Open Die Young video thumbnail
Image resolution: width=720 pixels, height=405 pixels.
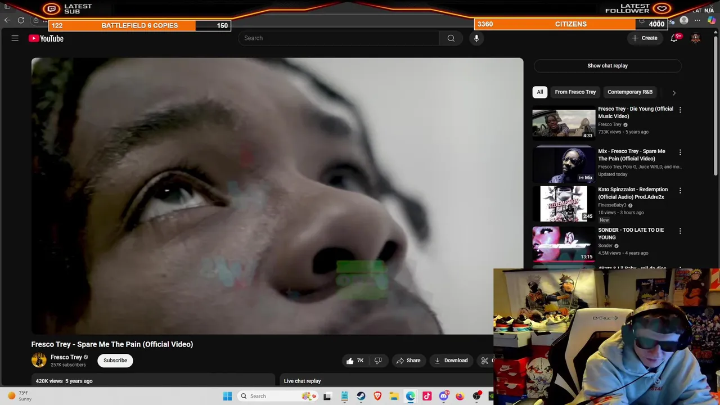pyautogui.click(x=564, y=123)
